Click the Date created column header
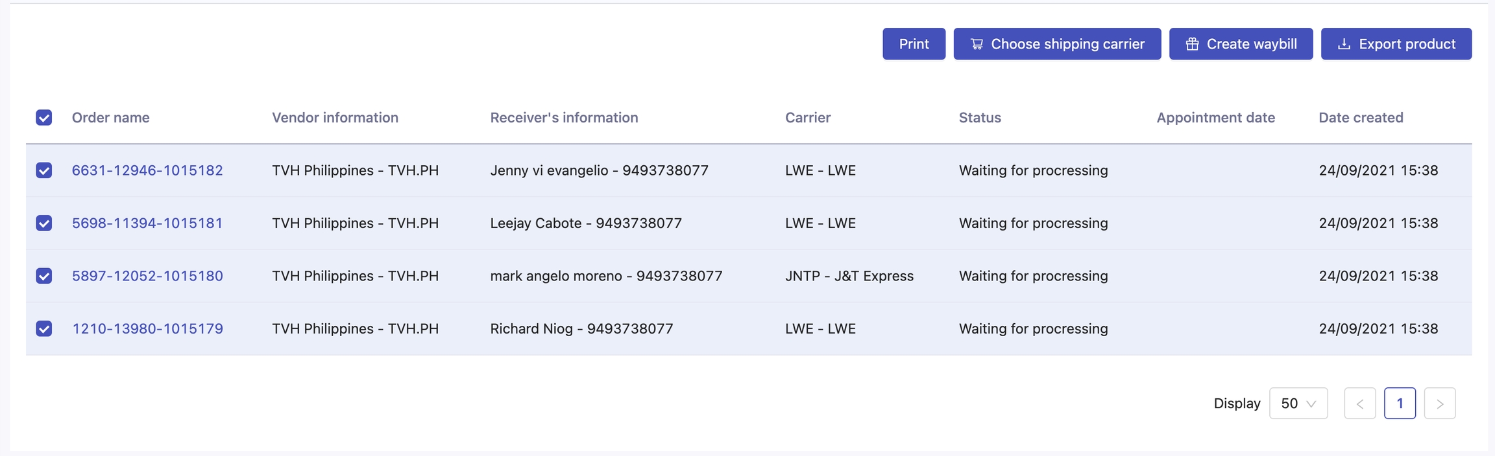 click(x=1361, y=118)
